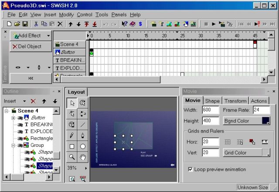279x192 pixels.
Task: Click the Save file toolbar icon
Action: click(25, 24)
